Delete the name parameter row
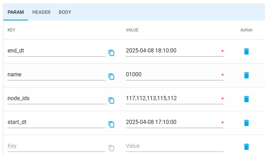 246,75
